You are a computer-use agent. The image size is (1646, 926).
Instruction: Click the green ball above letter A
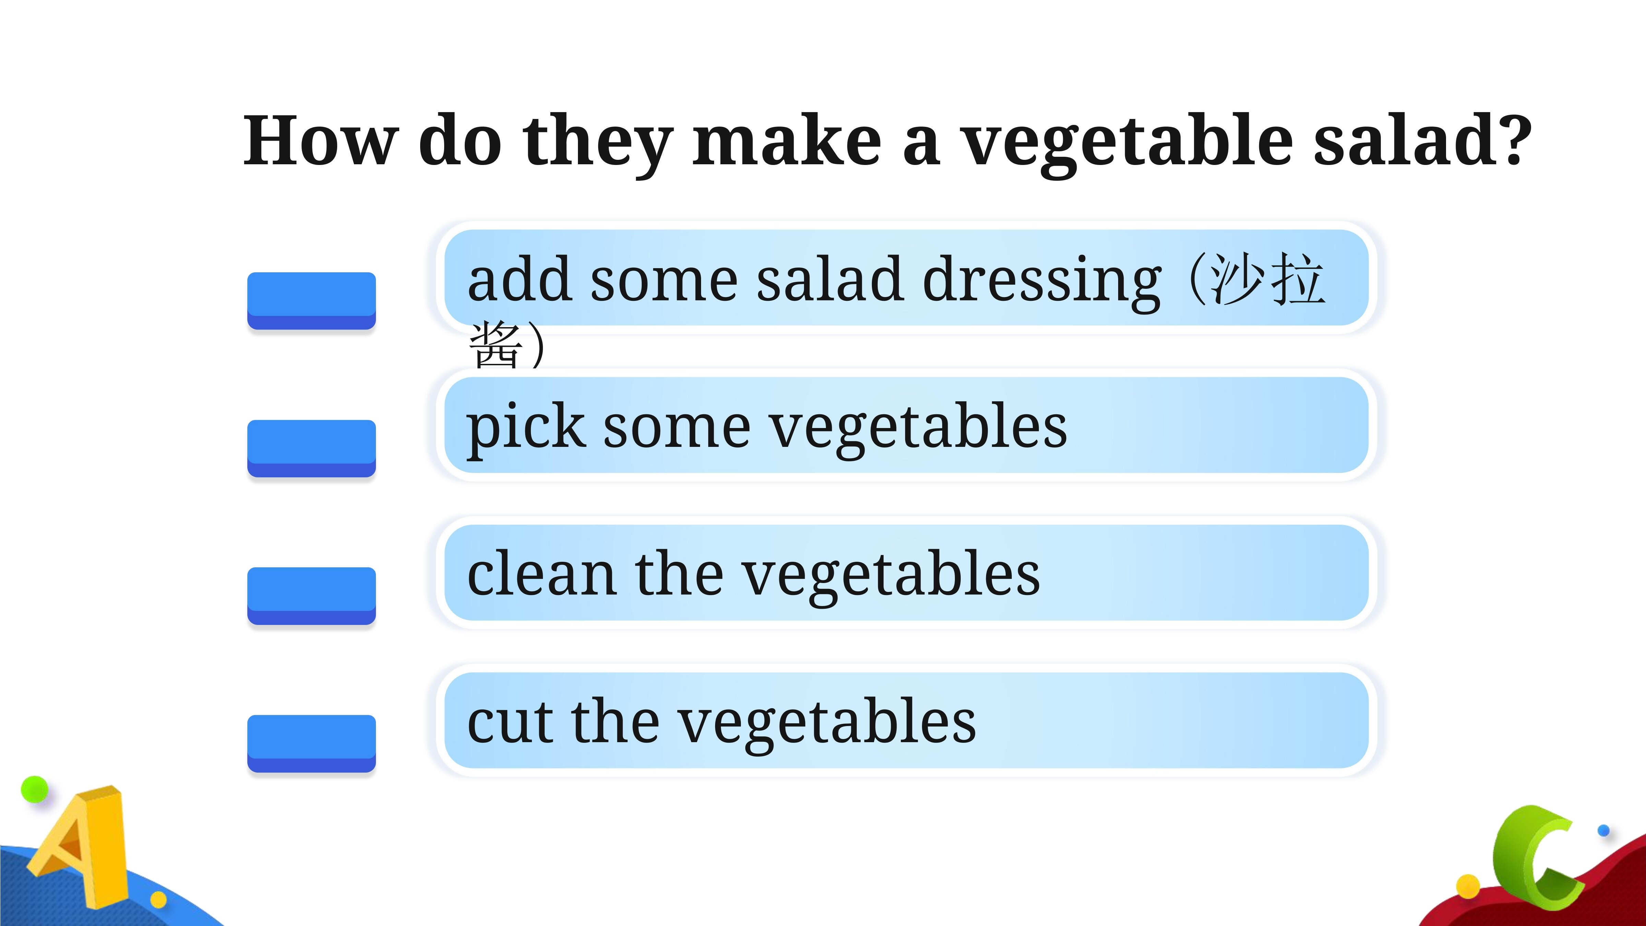pyautogui.click(x=35, y=790)
